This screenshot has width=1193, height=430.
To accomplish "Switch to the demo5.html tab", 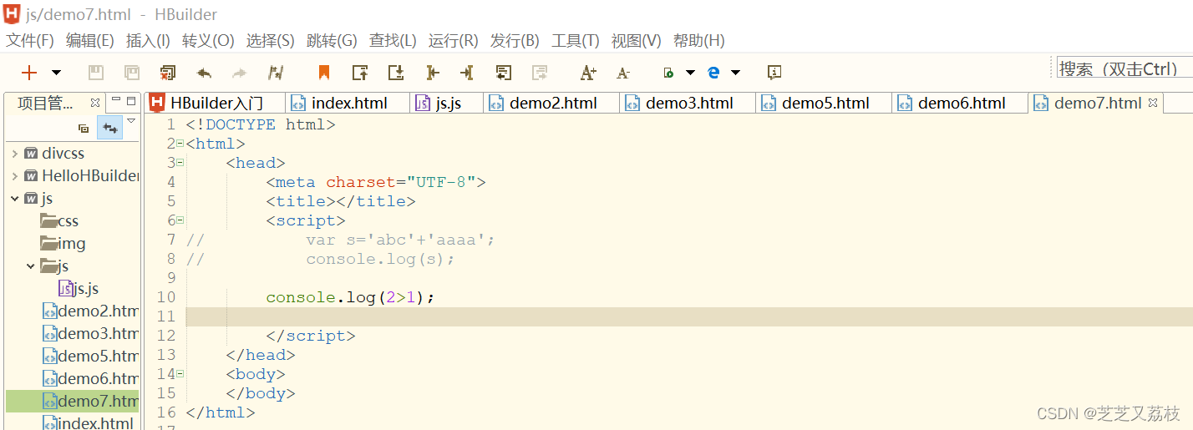I will 825,103.
